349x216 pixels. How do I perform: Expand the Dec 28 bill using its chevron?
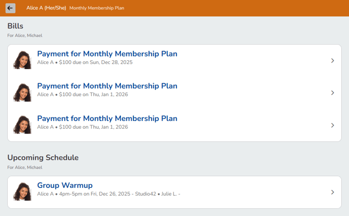(332, 61)
